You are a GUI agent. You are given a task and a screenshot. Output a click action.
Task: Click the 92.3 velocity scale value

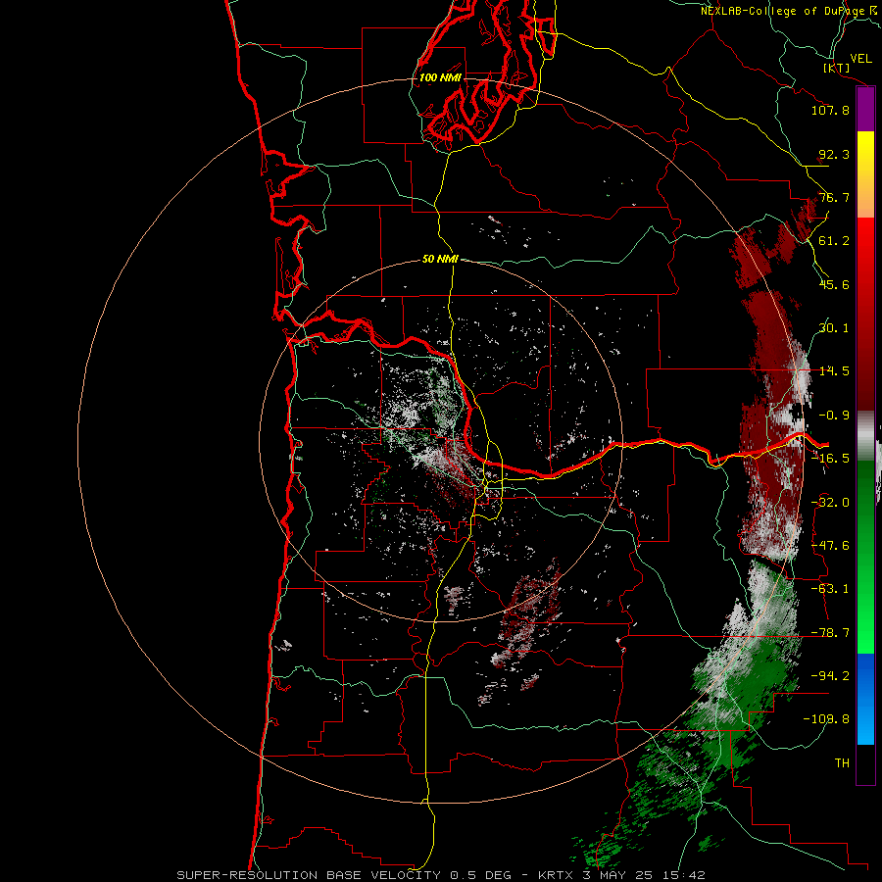click(834, 154)
